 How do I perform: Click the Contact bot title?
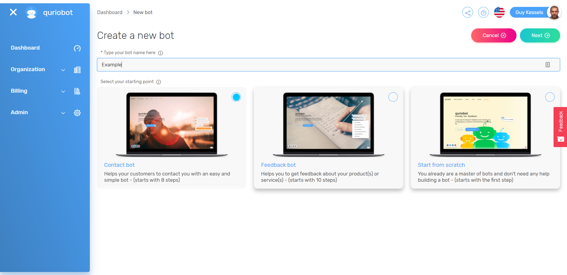coord(119,165)
